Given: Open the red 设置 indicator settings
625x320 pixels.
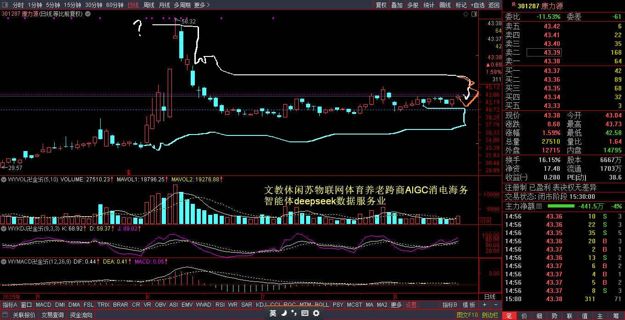Looking at the screenshot, I should [x=411, y=305].
